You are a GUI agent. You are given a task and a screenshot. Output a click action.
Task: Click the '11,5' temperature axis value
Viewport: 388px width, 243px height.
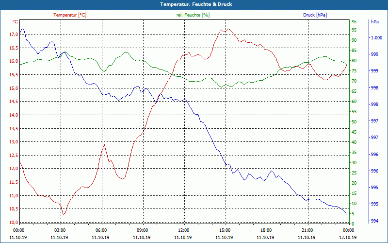[x=14, y=182]
